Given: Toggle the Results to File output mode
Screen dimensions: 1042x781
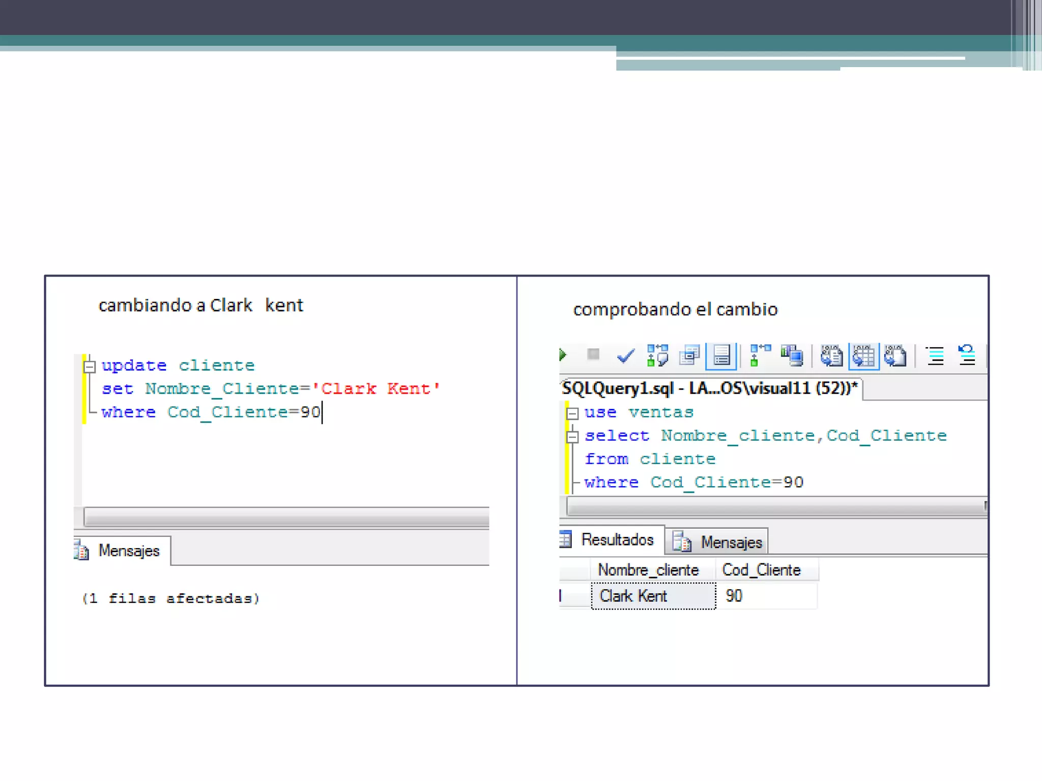Looking at the screenshot, I should coord(895,355).
